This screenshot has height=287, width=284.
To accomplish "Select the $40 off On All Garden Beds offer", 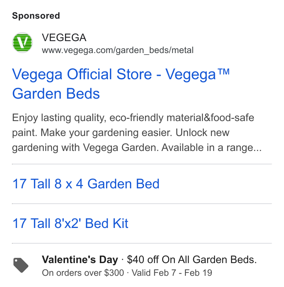I will click(192, 260).
